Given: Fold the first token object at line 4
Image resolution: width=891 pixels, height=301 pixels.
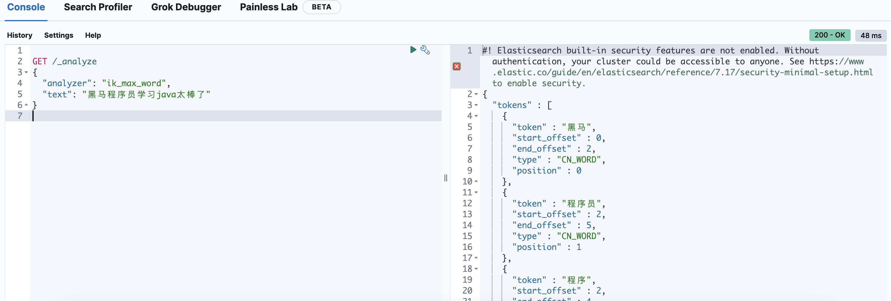Looking at the screenshot, I should [476, 116].
